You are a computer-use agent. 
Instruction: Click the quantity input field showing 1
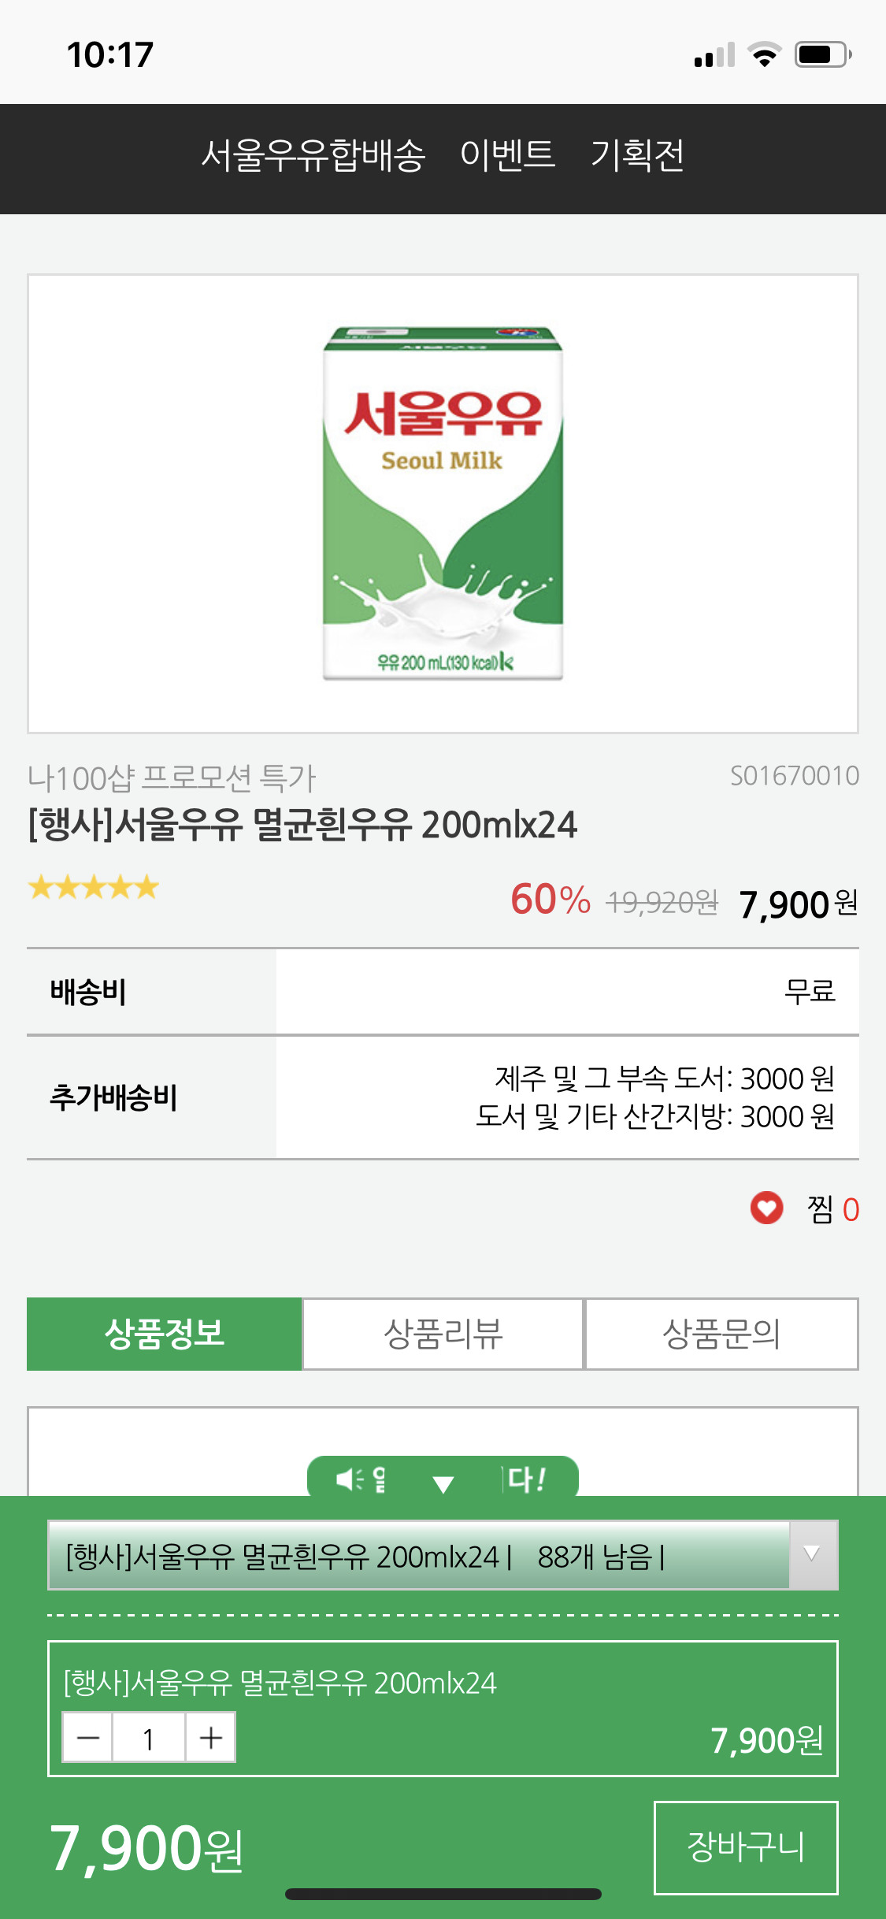149,1737
